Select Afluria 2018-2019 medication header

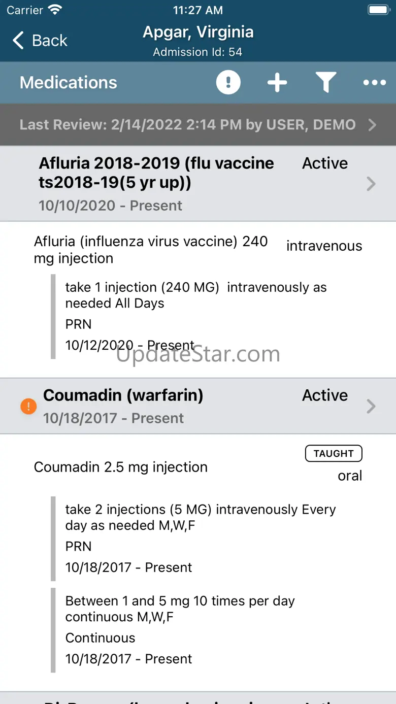pyautogui.click(x=198, y=184)
